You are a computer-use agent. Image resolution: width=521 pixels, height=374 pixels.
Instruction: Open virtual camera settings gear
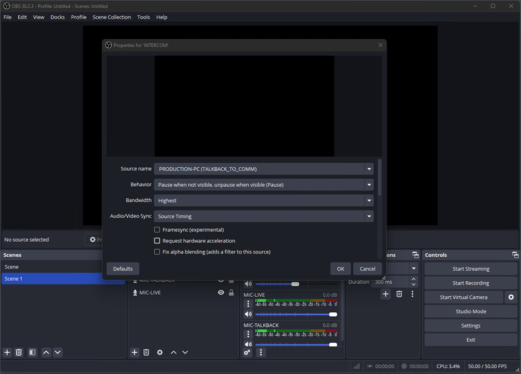(511, 297)
